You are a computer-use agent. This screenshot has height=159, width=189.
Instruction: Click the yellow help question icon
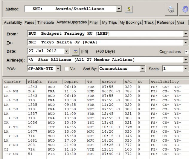click(x=129, y=9)
